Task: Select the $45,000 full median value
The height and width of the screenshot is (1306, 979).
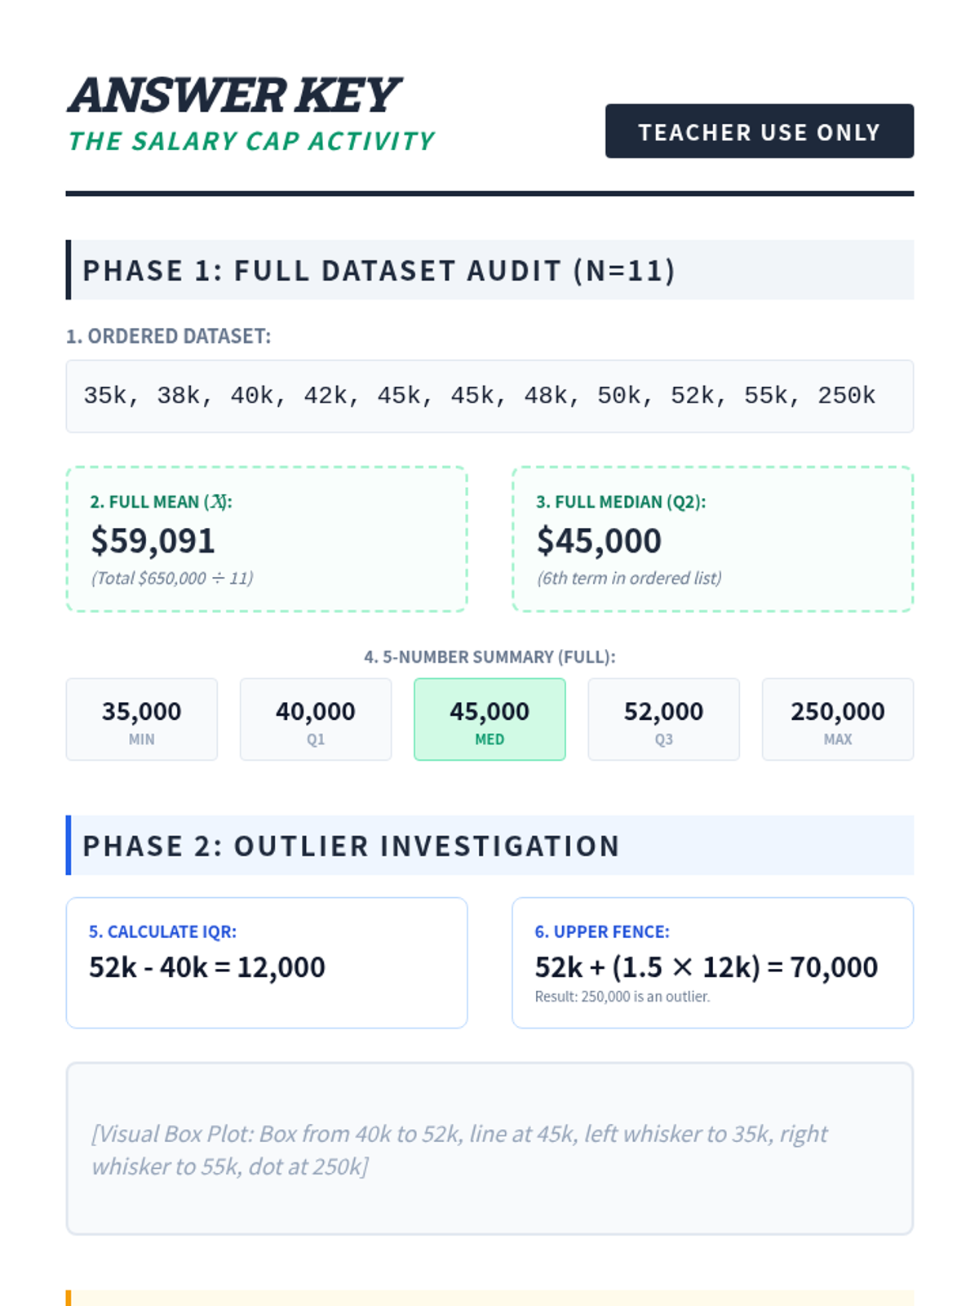Action: coord(599,540)
